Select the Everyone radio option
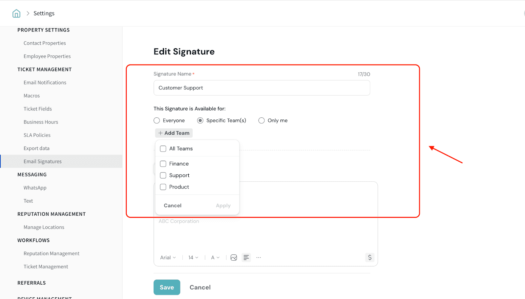 [157, 121]
